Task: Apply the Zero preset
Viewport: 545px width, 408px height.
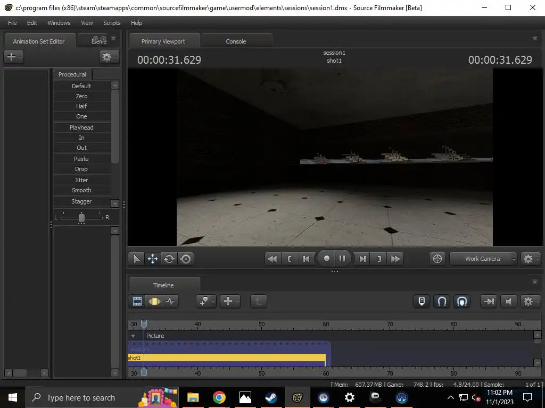Action: pos(81,96)
